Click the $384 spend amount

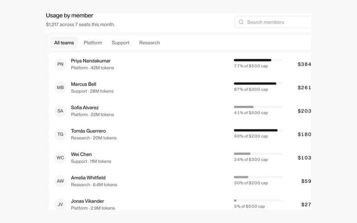pos(304,64)
